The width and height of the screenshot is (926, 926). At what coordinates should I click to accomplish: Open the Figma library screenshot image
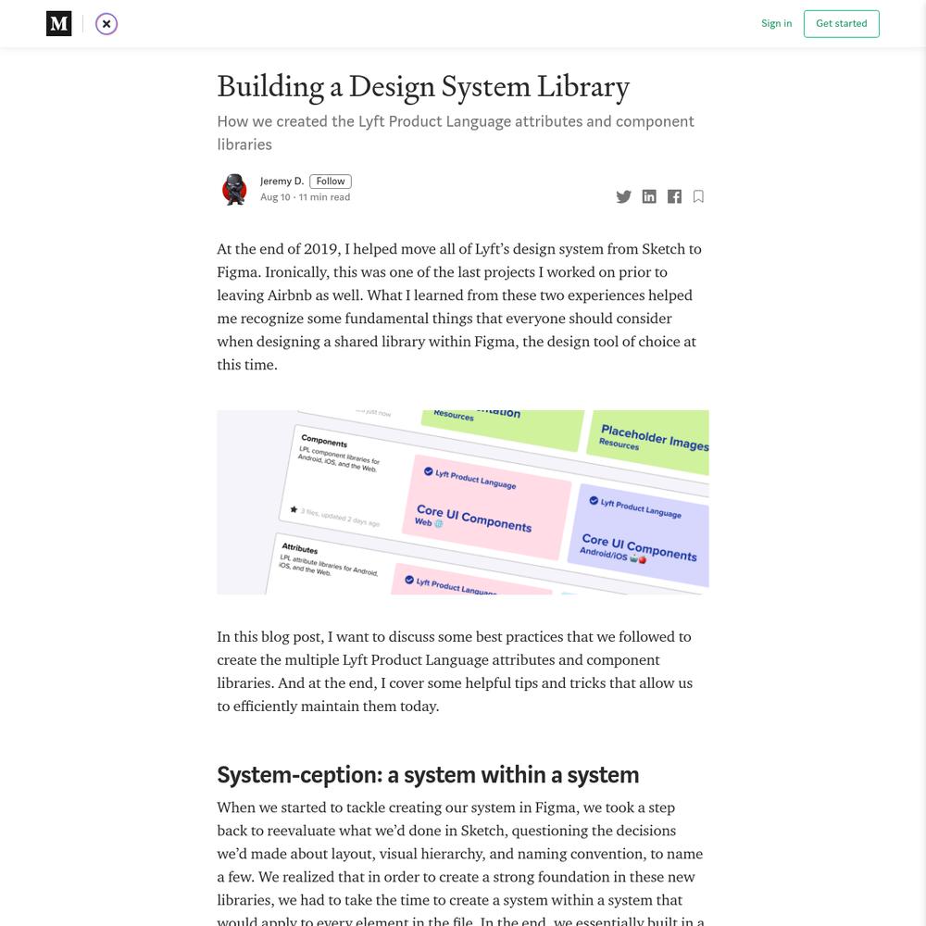click(462, 502)
